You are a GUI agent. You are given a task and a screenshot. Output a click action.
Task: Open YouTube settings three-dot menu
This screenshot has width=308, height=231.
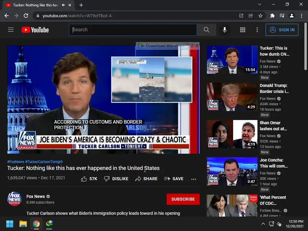[257, 30]
